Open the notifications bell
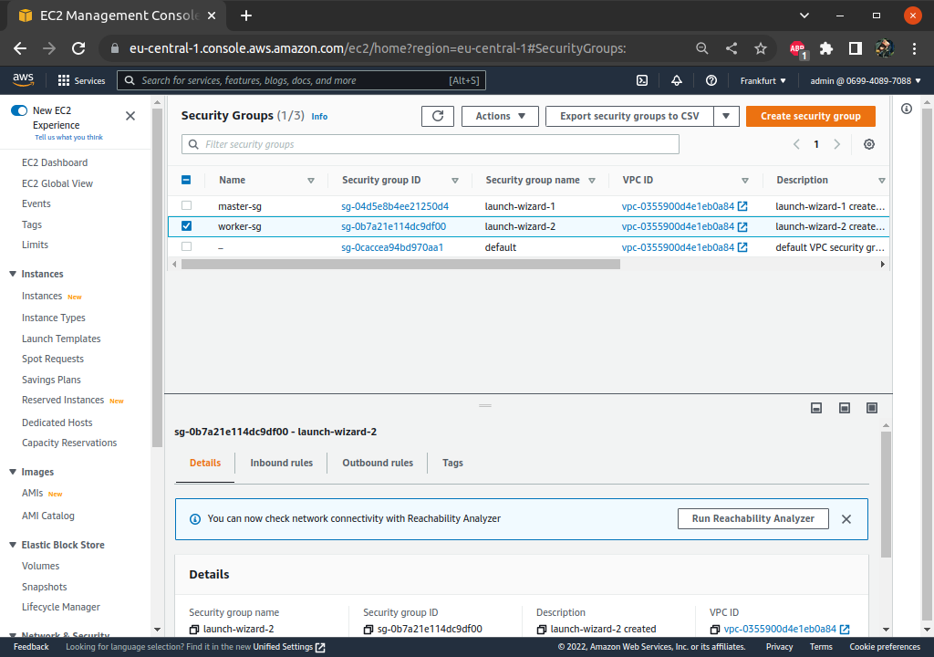The height and width of the screenshot is (657, 934). (x=677, y=80)
